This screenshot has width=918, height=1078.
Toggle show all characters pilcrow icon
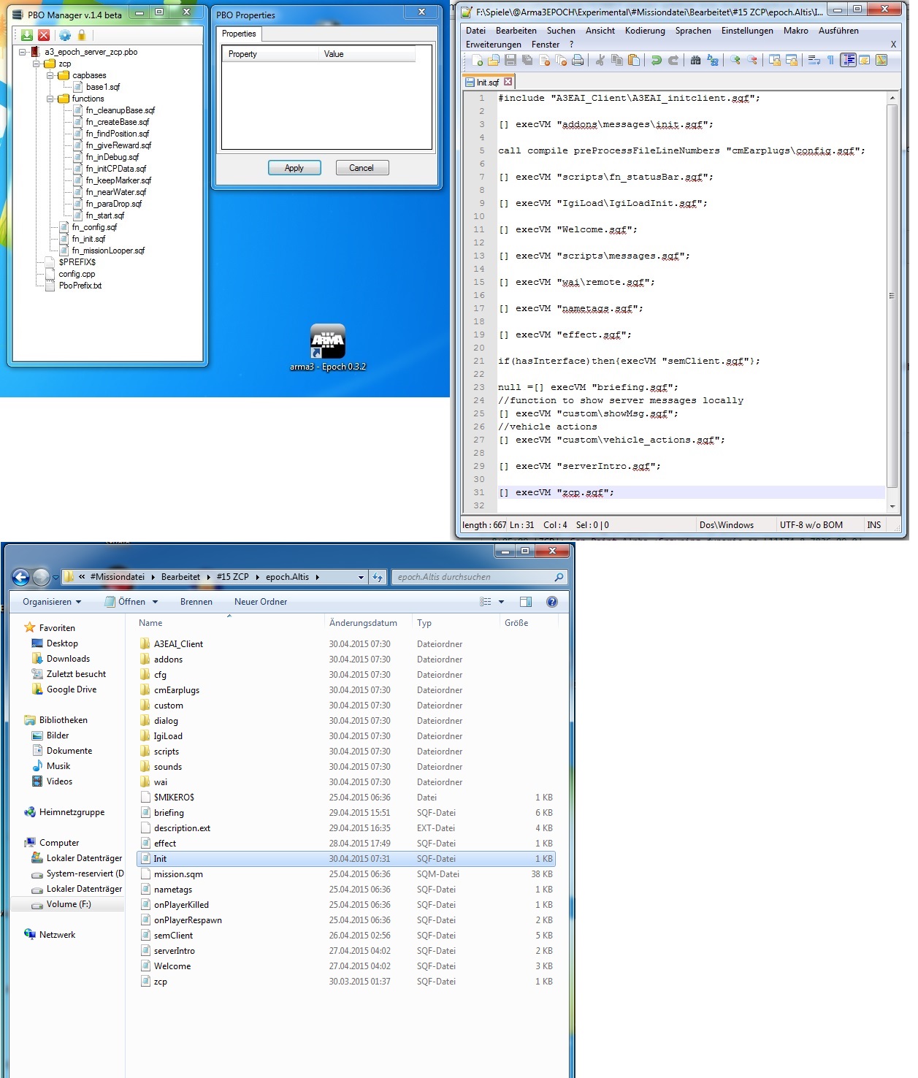point(830,60)
